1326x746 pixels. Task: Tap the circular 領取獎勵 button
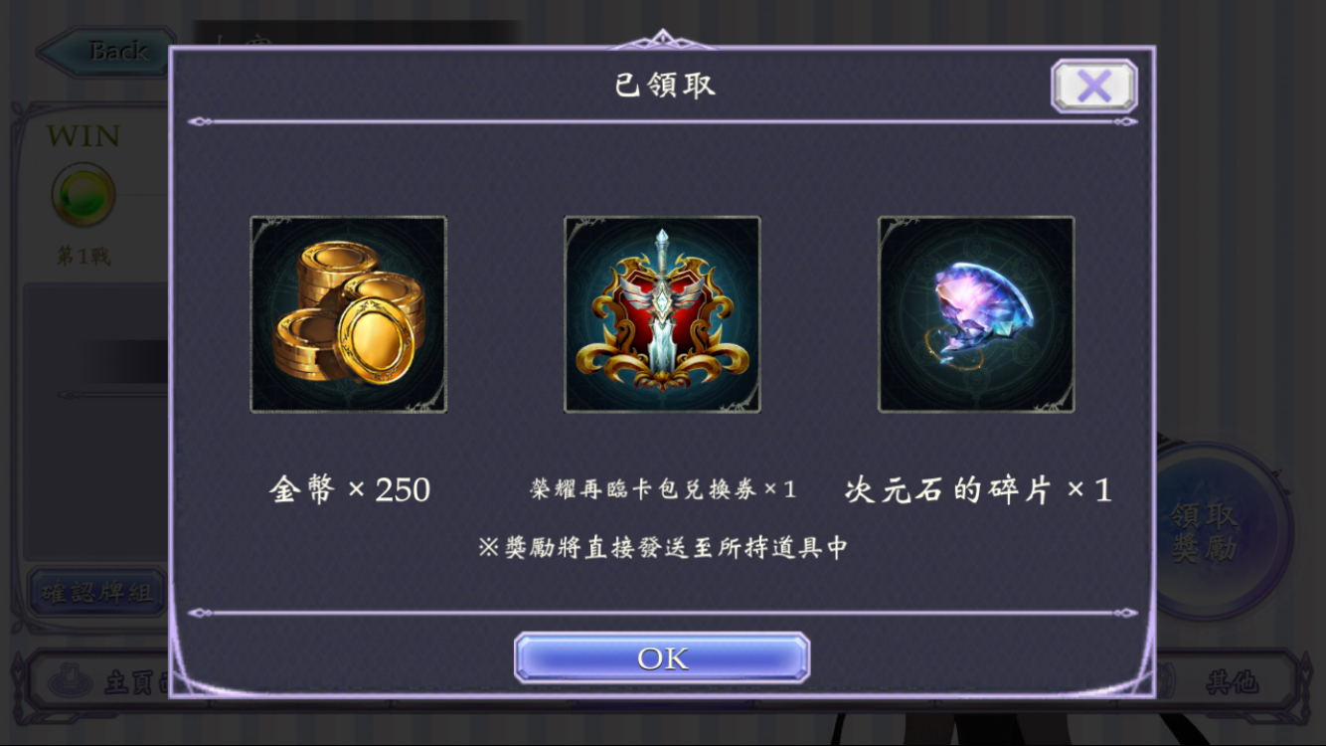click(1223, 532)
